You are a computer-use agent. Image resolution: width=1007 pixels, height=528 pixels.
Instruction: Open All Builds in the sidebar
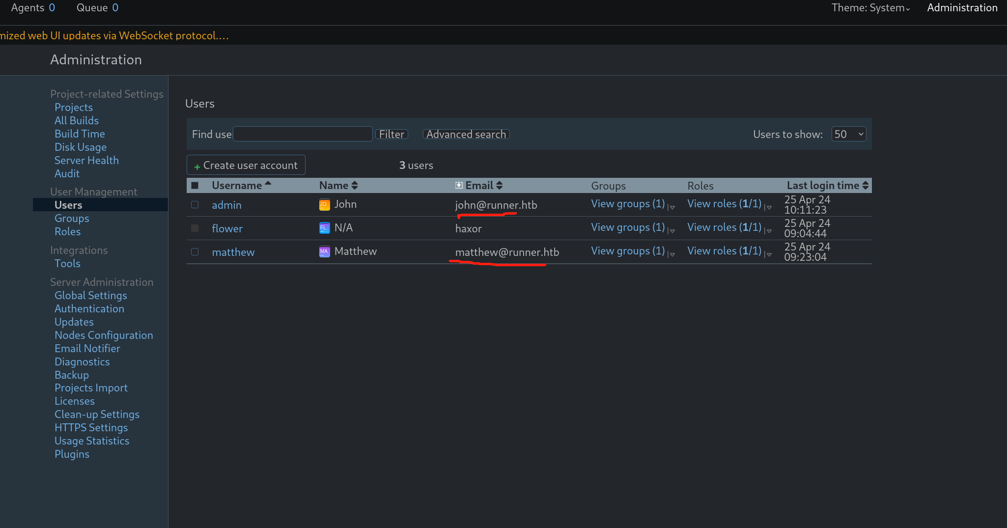click(77, 120)
